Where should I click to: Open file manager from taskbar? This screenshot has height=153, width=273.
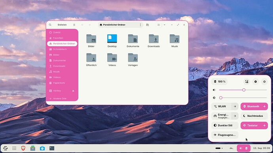pyautogui.click(x=33, y=148)
